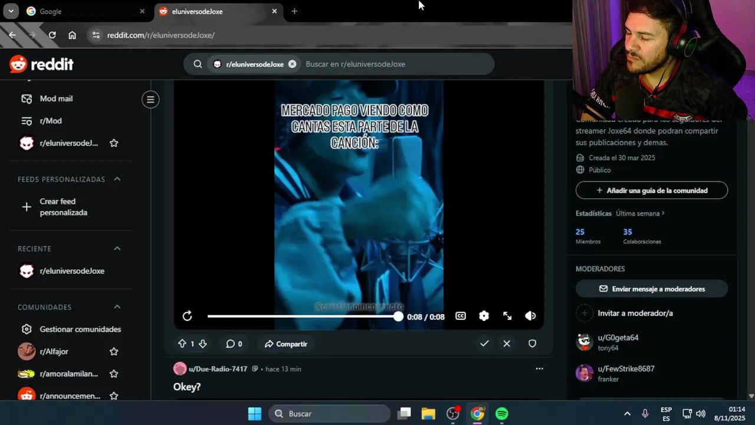Image resolution: width=755 pixels, height=425 pixels.
Task: Click the Compartir share button
Action: tap(286, 344)
